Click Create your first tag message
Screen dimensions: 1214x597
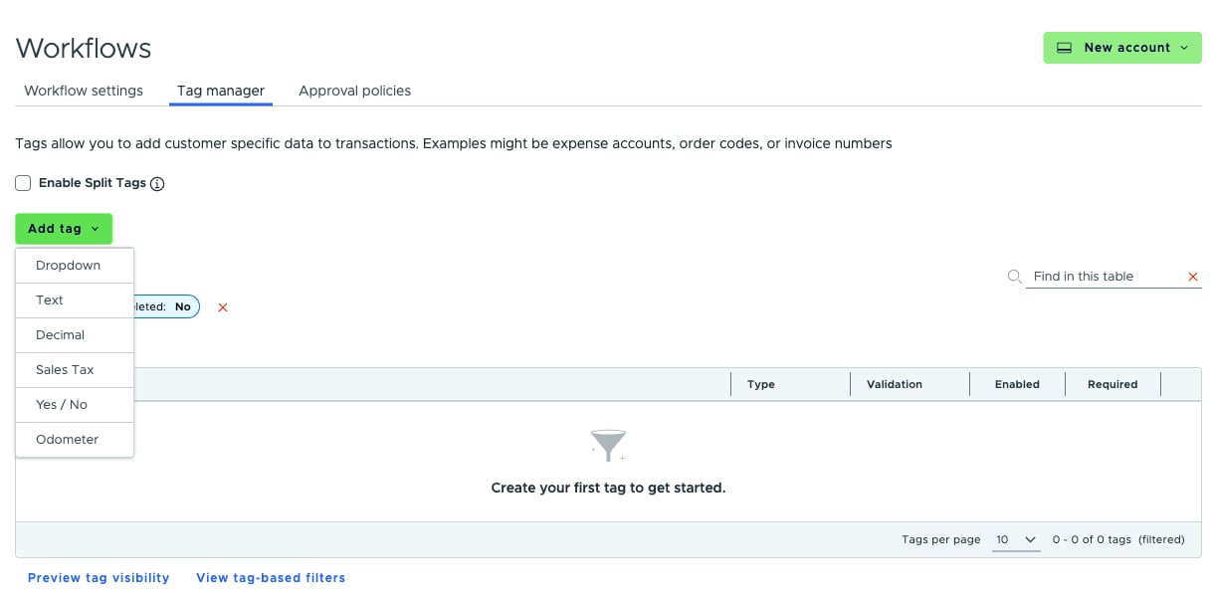[608, 489]
